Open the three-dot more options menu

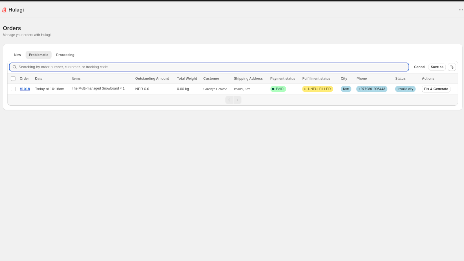click(x=461, y=10)
